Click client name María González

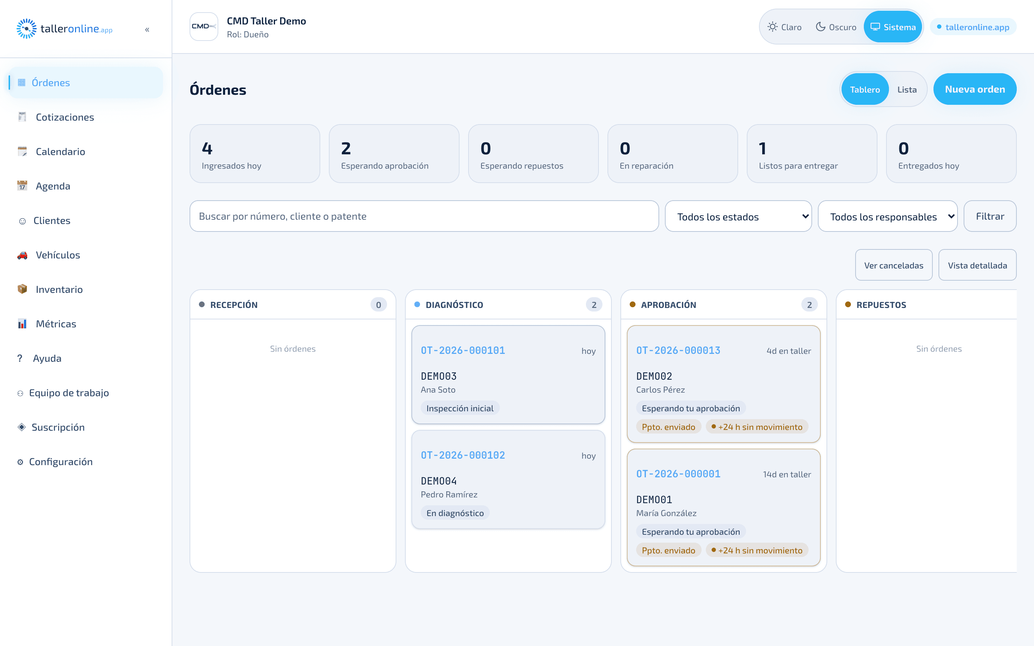[666, 513]
